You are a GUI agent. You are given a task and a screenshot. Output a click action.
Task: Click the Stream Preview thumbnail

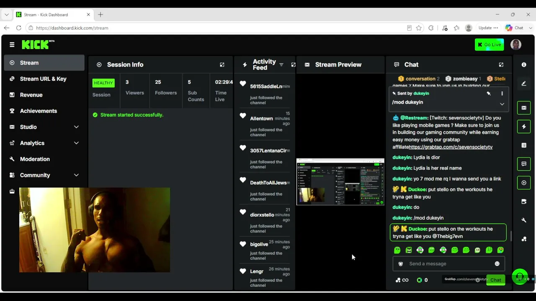[x=340, y=182]
